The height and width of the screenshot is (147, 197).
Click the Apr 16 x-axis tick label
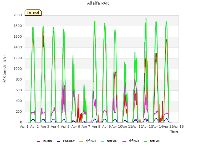[179, 126]
